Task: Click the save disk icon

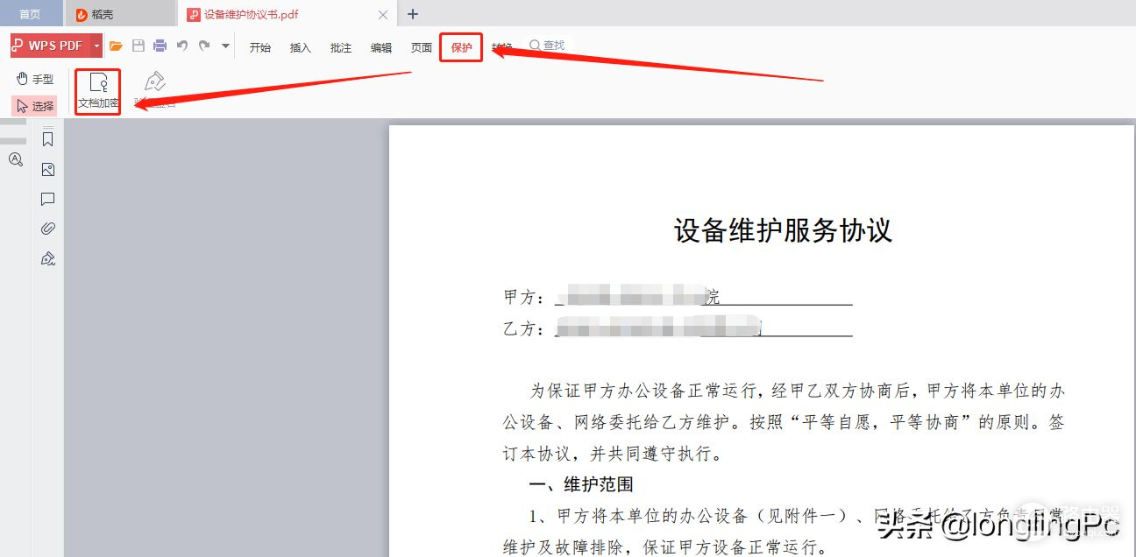Action: coord(138,46)
